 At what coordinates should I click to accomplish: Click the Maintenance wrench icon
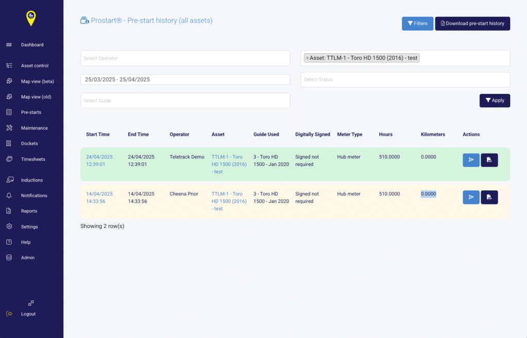click(x=9, y=128)
